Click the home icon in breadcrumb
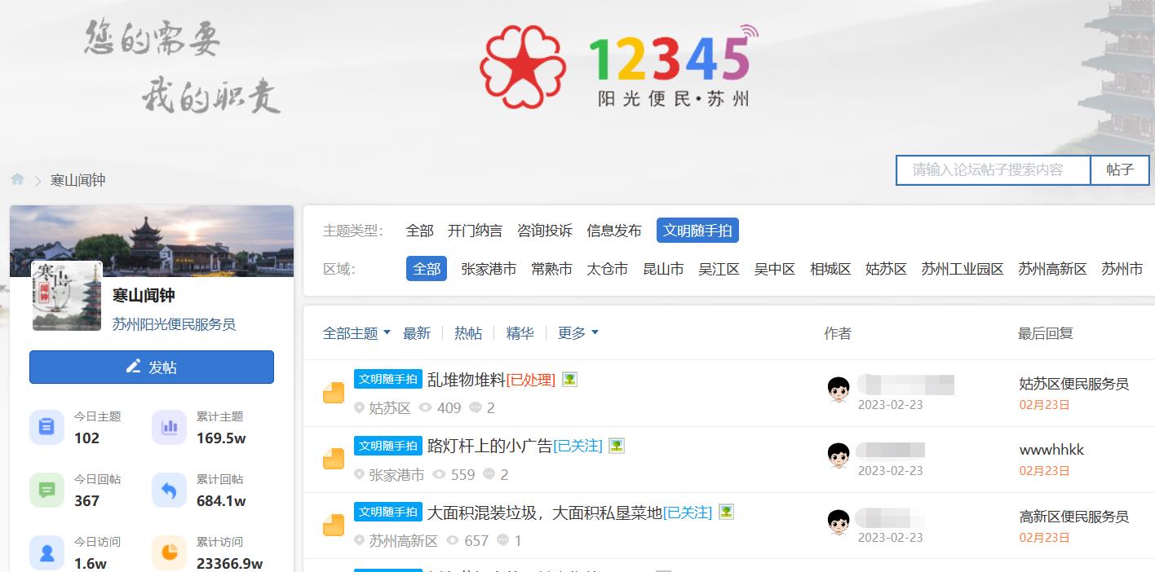Viewport: 1155px width, 572px height. pos(17,179)
